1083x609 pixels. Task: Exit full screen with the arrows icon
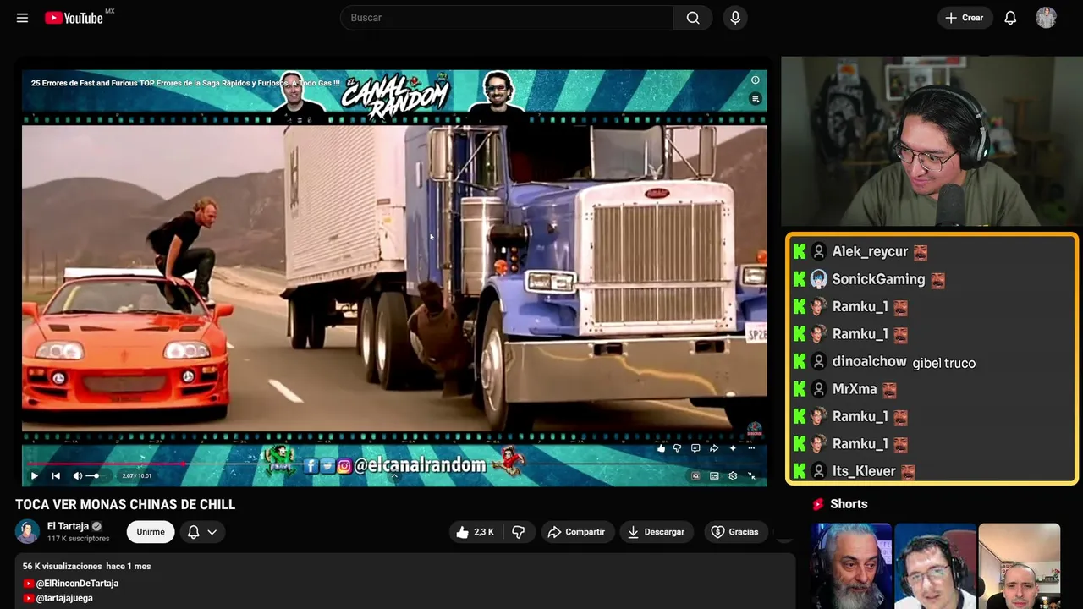coord(751,476)
